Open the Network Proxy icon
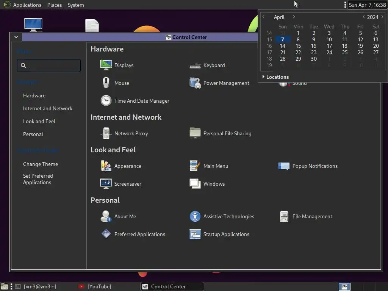 [106, 133]
